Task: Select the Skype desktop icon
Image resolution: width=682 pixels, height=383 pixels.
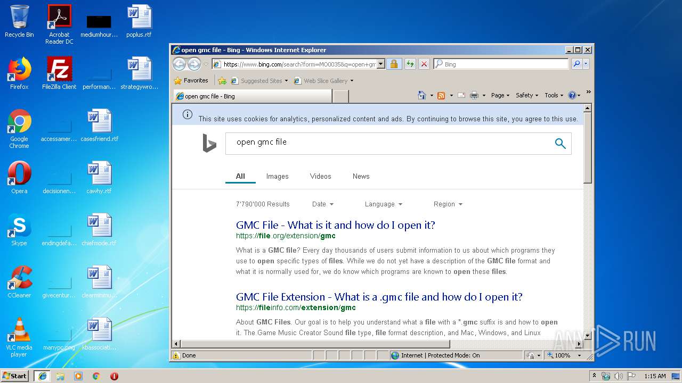Action: 19,230
